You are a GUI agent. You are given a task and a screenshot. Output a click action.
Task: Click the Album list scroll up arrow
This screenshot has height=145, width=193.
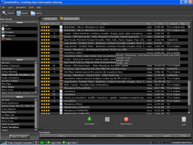tap(36, 100)
